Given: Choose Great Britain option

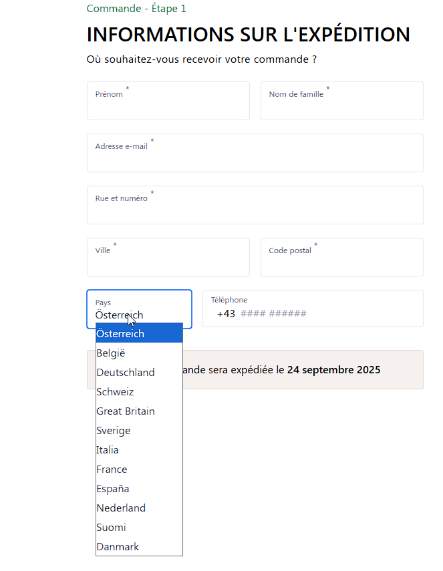Looking at the screenshot, I should (x=139, y=411).
